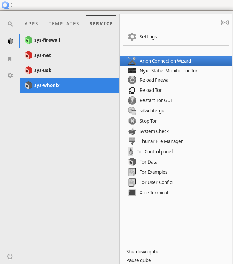Click the red sys-usb cube icon
Image resolution: width=233 pixels, height=264 pixels.
tap(29, 70)
